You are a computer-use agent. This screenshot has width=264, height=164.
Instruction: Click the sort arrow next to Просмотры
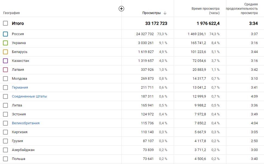coord(165,13)
